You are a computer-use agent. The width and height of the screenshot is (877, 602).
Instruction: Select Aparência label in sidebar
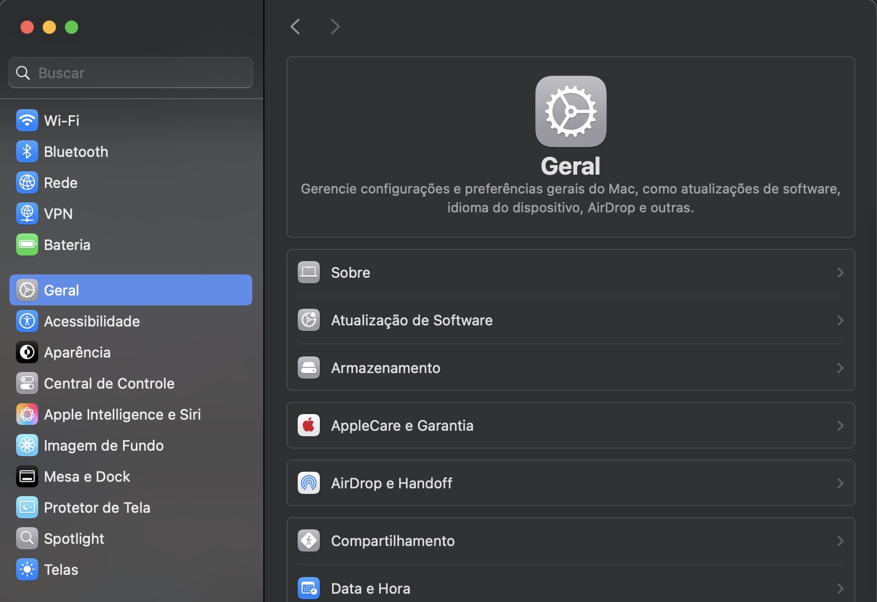click(x=78, y=352)
